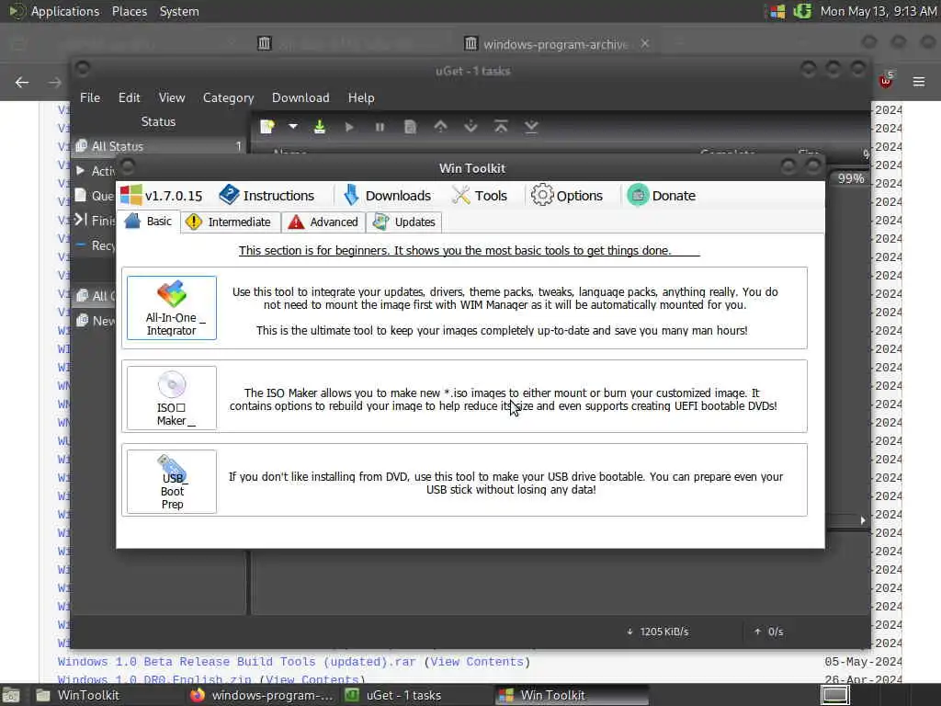Viewport: 941px width, 706px height.
Task: Open the View Contents link for Build Tools rar
Action: click(477, 662)
